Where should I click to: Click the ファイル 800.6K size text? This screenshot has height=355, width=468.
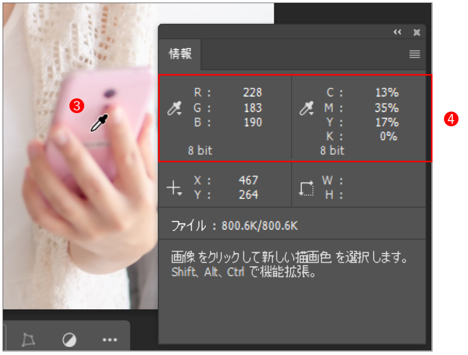coord(234,226)
